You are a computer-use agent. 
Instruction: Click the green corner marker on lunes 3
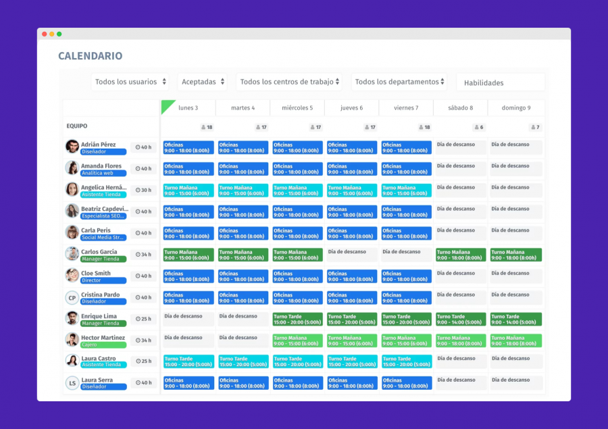click(x=166, y=105)
